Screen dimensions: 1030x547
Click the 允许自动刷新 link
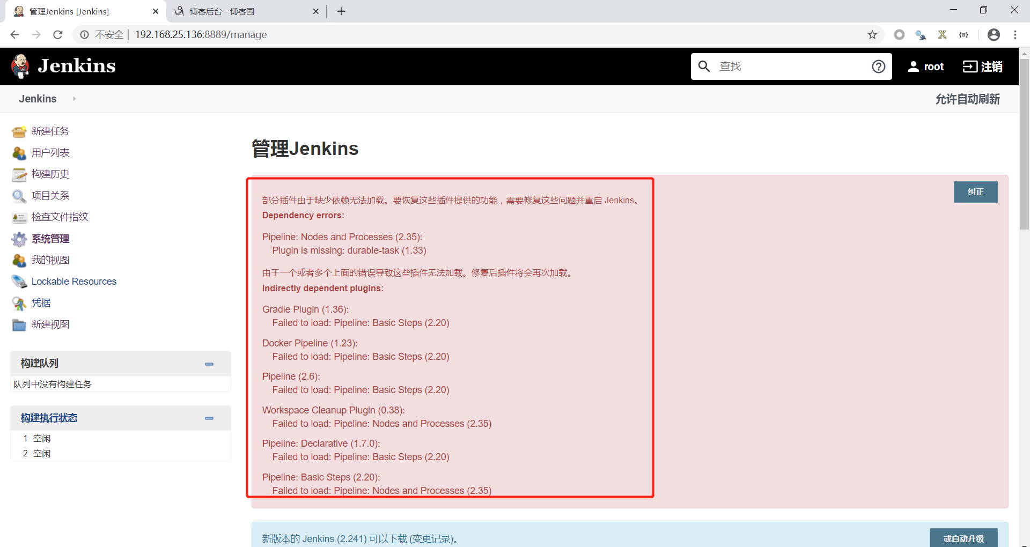coord(967,99)
